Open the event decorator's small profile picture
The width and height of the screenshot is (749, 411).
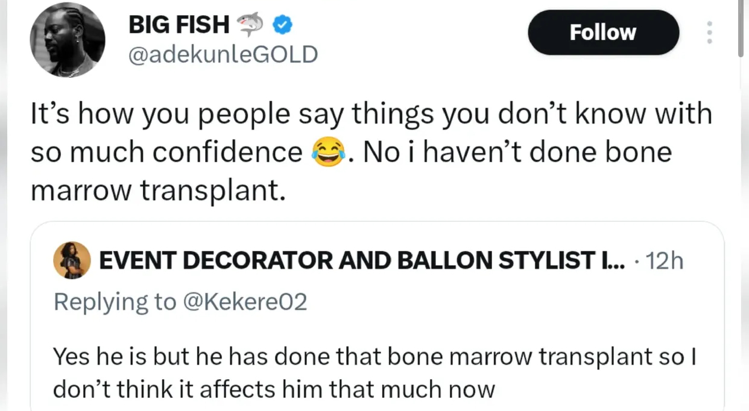click(72, 261)
